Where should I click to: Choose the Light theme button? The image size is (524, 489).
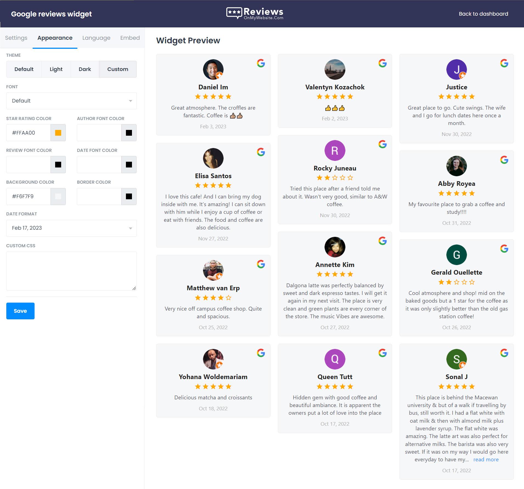coord(56,69)
